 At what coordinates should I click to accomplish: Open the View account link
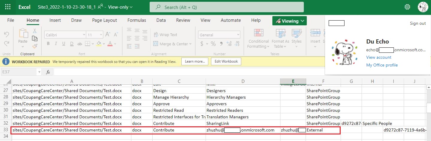(x=379, y=57)
